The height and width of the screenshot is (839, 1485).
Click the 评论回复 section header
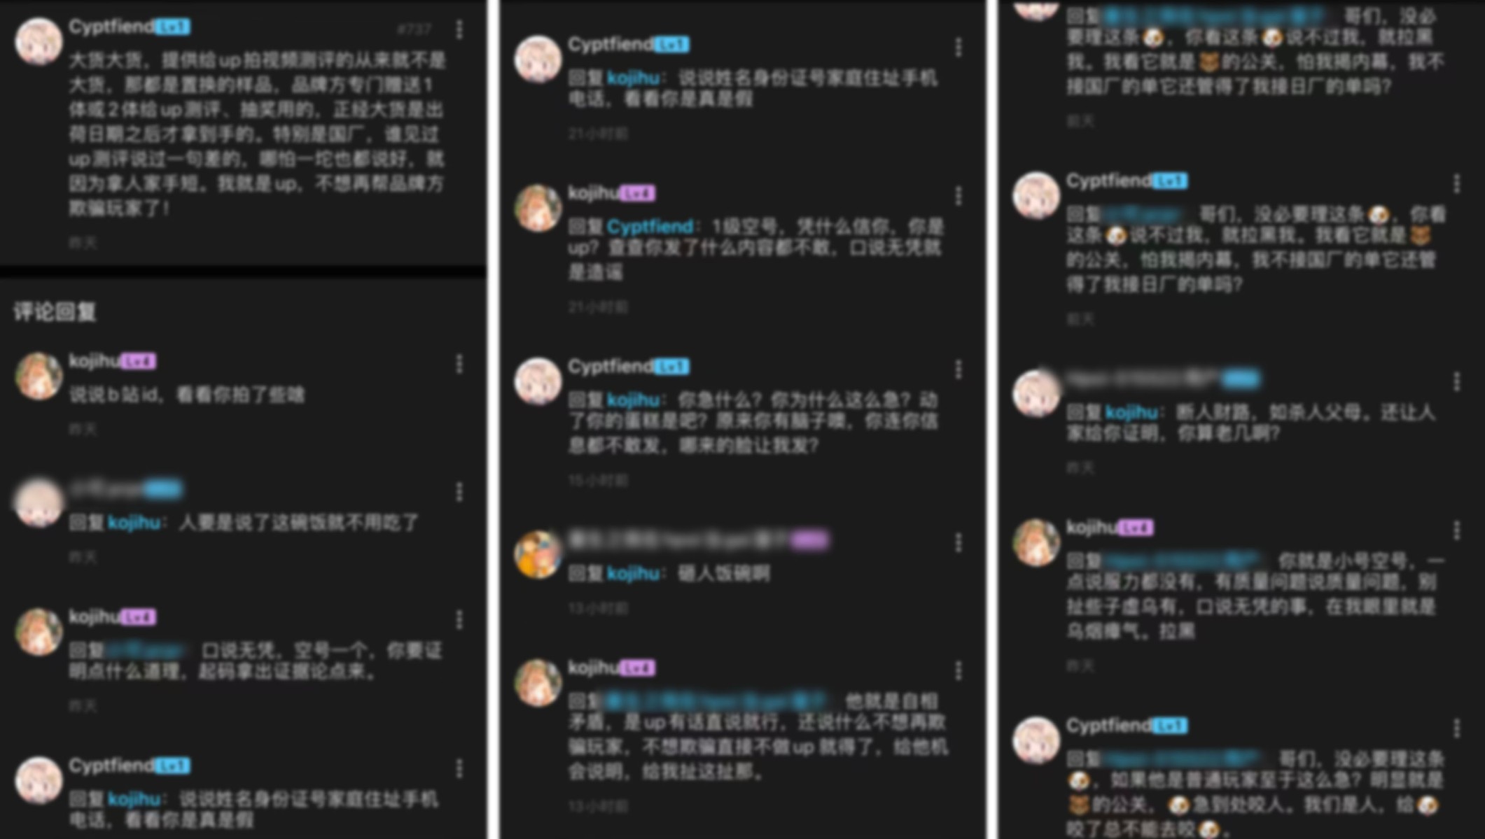55,312
